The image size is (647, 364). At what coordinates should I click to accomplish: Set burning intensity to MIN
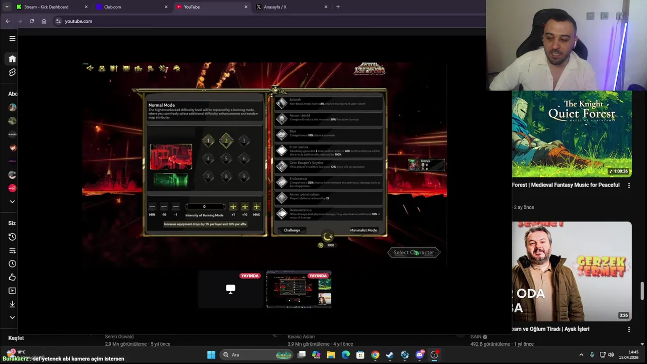(152, 206)
